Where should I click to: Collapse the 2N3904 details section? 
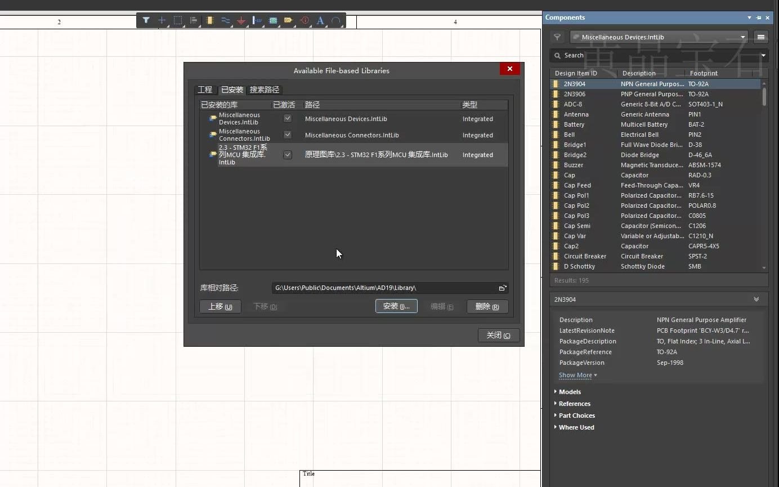tap(756, 300)
